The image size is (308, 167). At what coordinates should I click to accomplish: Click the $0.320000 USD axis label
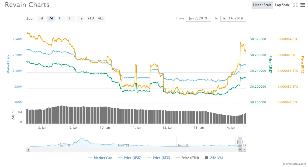pyautogui.click(x=258, y=39)
